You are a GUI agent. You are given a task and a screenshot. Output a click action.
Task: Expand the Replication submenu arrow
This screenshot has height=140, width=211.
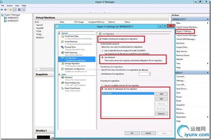pos(208,117)
